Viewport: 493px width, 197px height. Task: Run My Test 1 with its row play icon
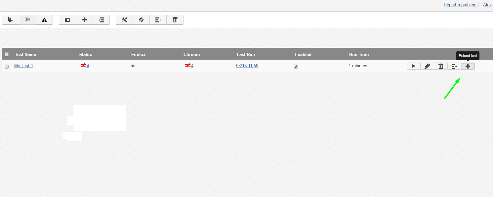pyautogui.click(x=414, y=66)
